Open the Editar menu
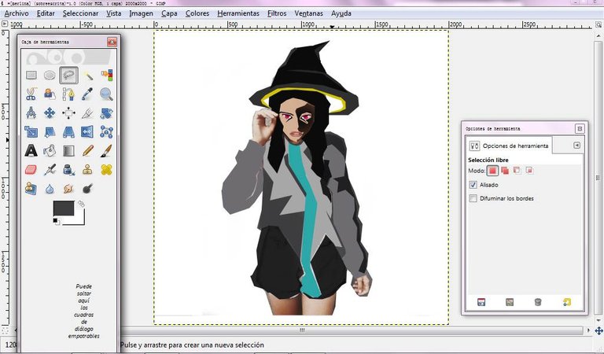Viewport: 604px width, 354px height. [46, 13]
